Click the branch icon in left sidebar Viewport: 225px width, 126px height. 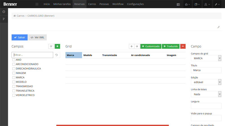4,19
